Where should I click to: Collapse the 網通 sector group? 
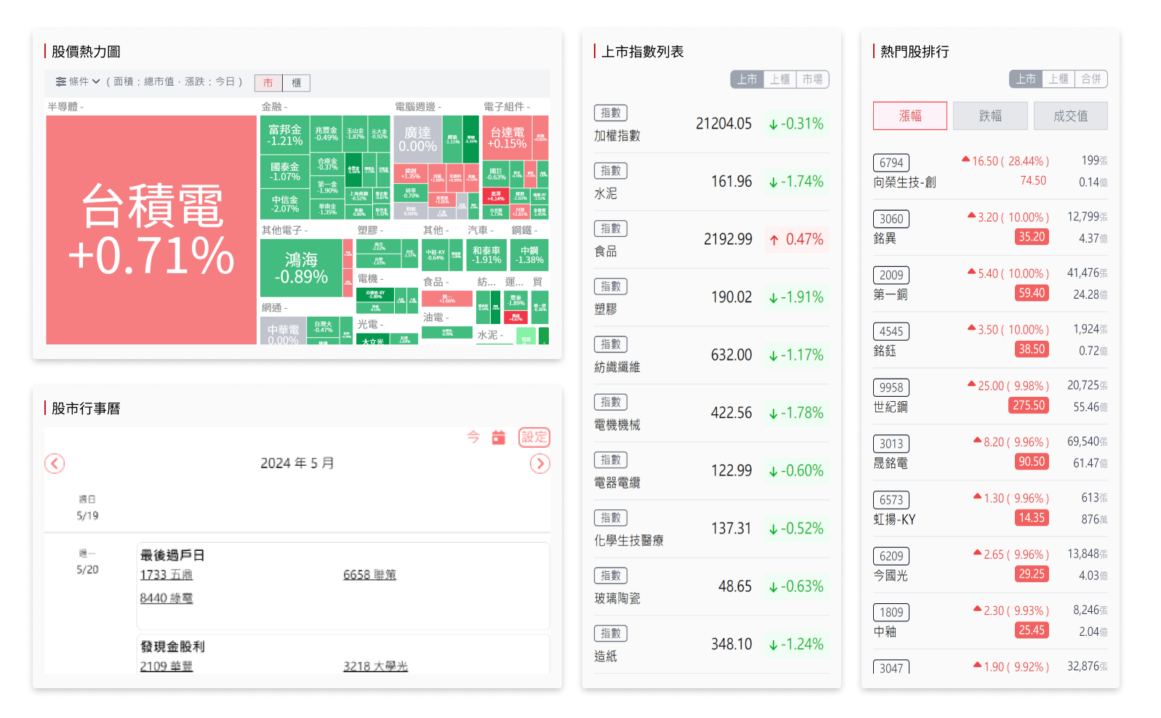(x=274, y=308)
